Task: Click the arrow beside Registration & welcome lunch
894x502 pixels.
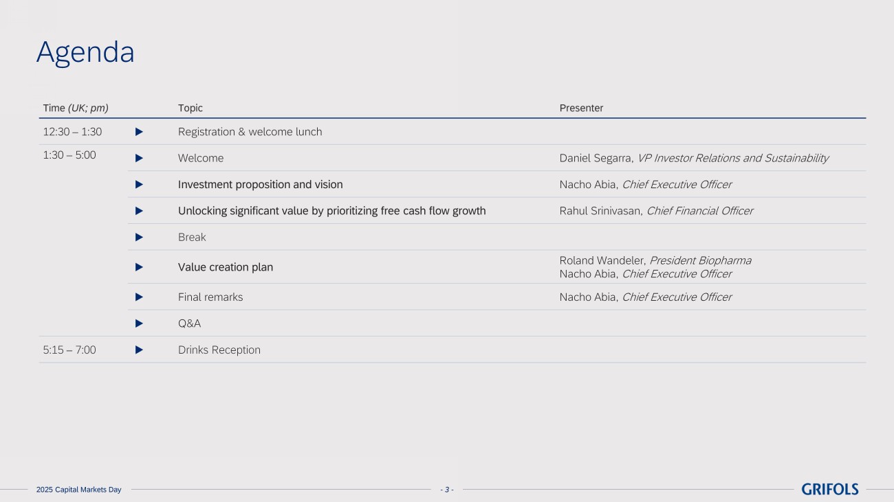Action: click(139, 131)
